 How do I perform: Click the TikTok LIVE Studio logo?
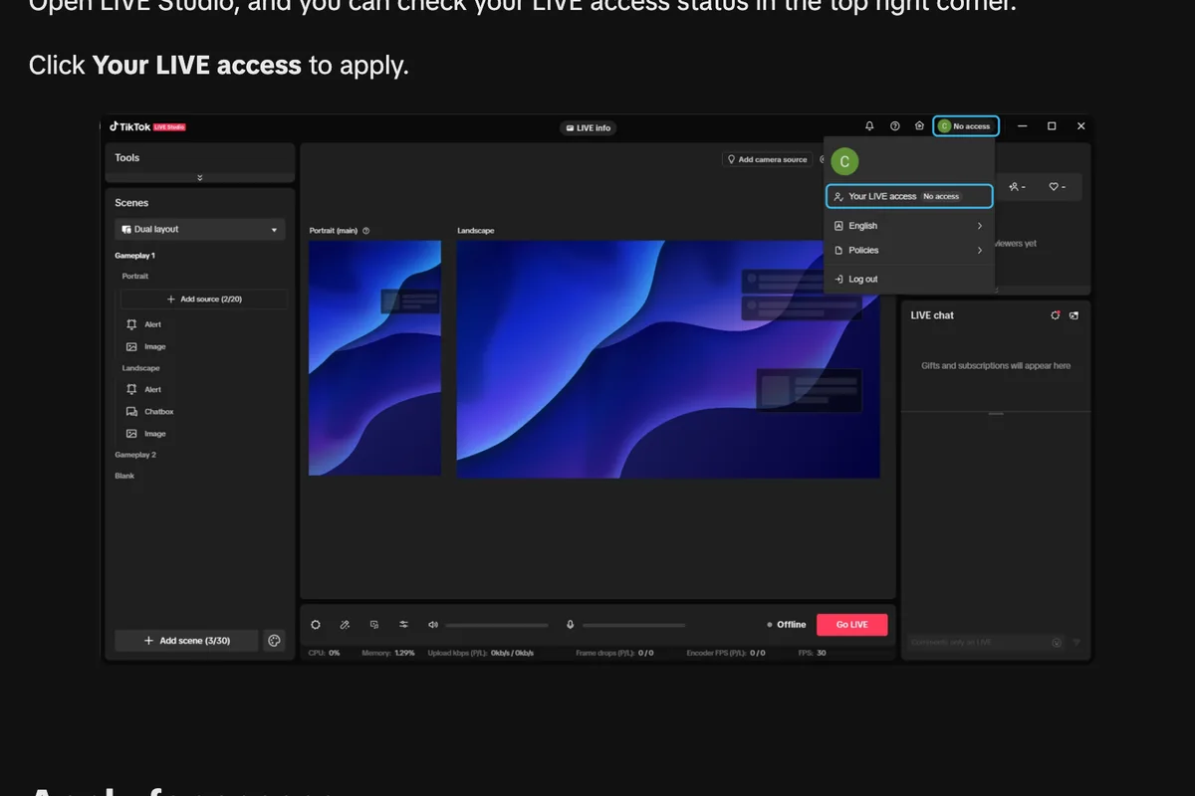click(x=147, y=127)
